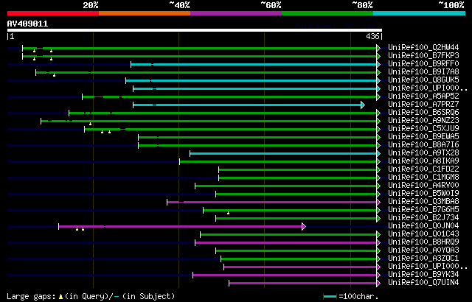Click the purple alignment bar of UniRef100_Q0JN04
The image size is (472, 302).
(180, 227)
